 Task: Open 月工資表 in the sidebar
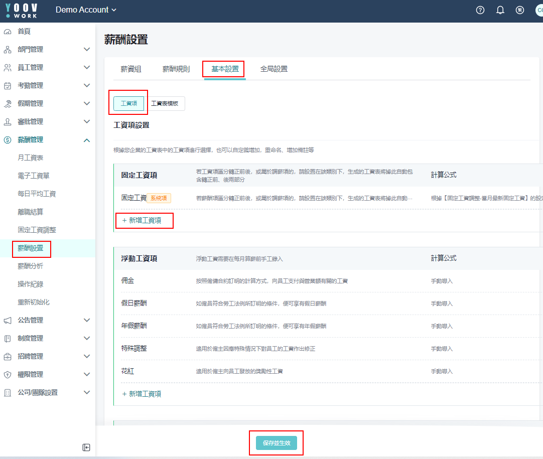pos(31,158)
